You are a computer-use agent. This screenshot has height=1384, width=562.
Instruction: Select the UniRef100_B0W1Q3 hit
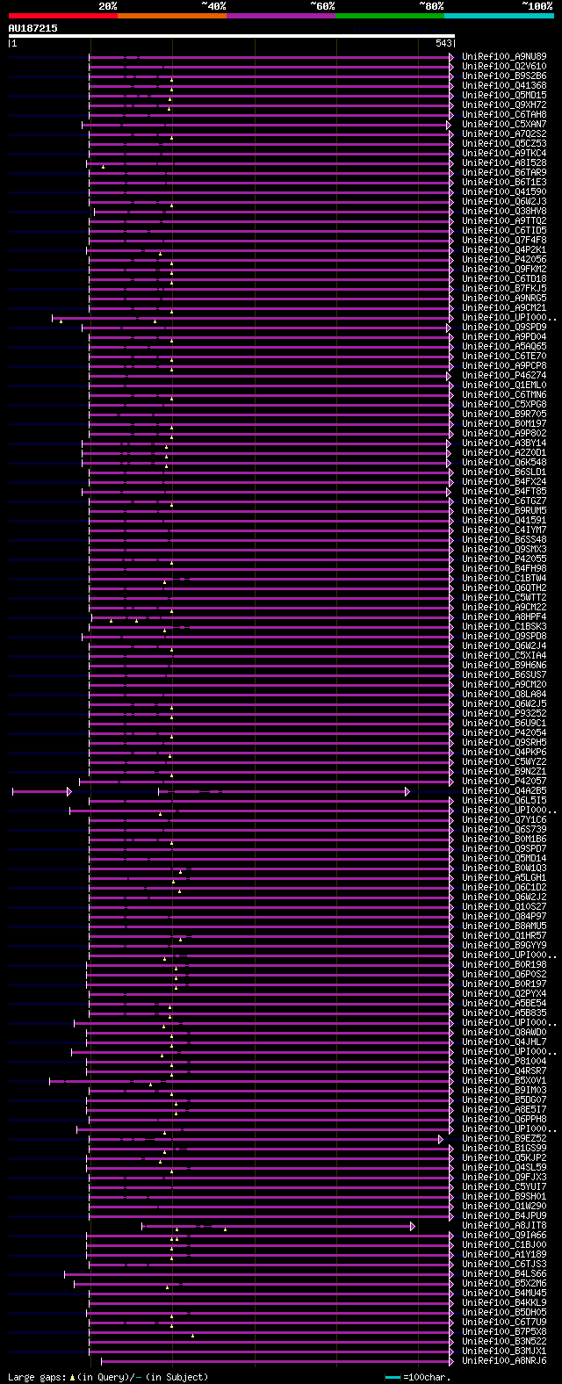[504, 869]
